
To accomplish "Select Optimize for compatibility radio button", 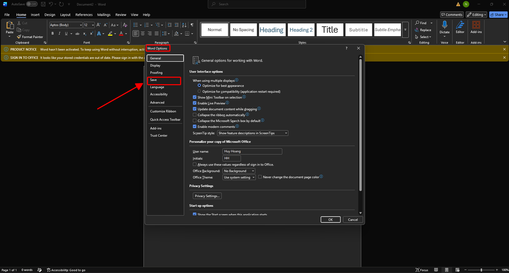I will tap(199, 92).
